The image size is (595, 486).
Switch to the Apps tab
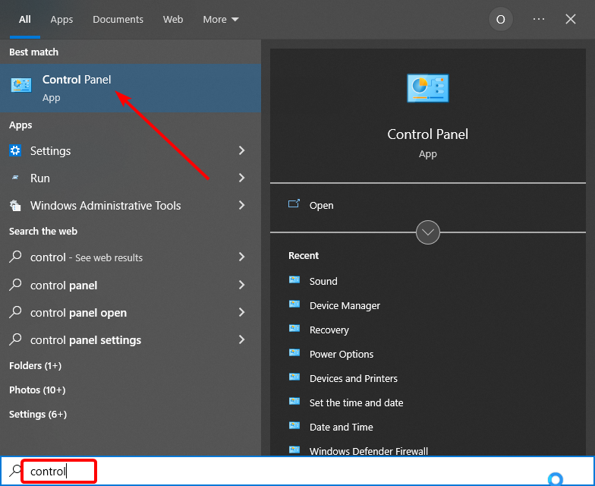pos(61,20)
